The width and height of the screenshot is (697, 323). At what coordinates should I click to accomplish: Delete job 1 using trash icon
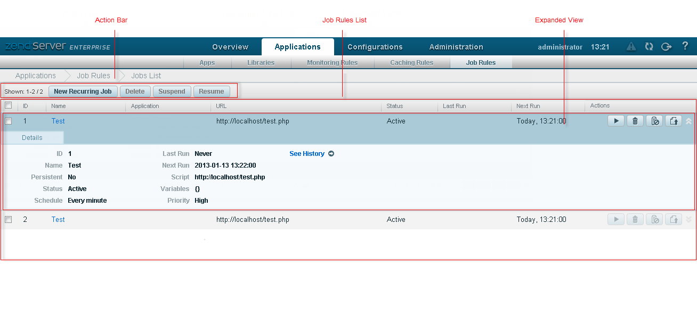(x=635, y=121)
